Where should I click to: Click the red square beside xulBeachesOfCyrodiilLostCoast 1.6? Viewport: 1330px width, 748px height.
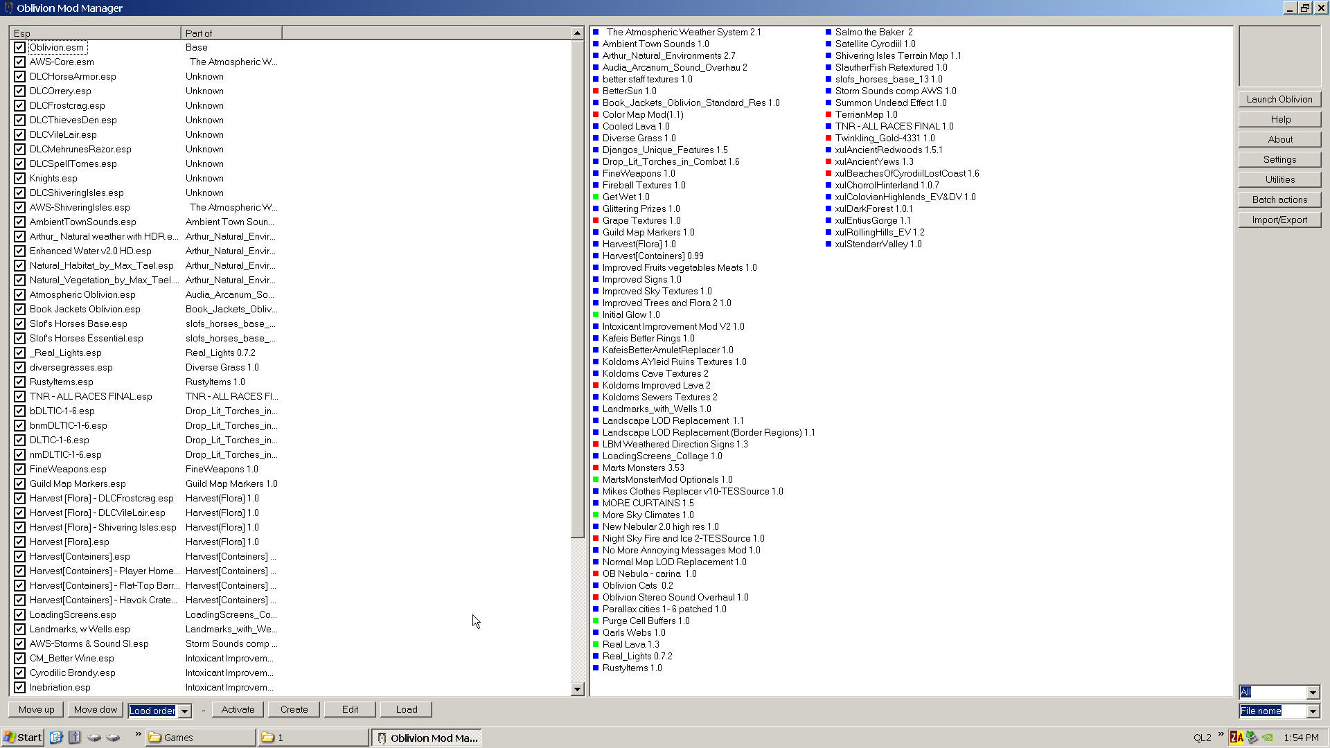tap(828, 173)
